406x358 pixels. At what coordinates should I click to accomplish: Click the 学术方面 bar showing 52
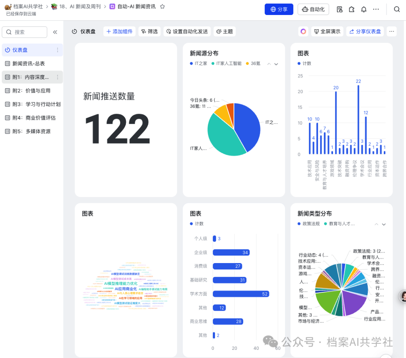[241, 294]
